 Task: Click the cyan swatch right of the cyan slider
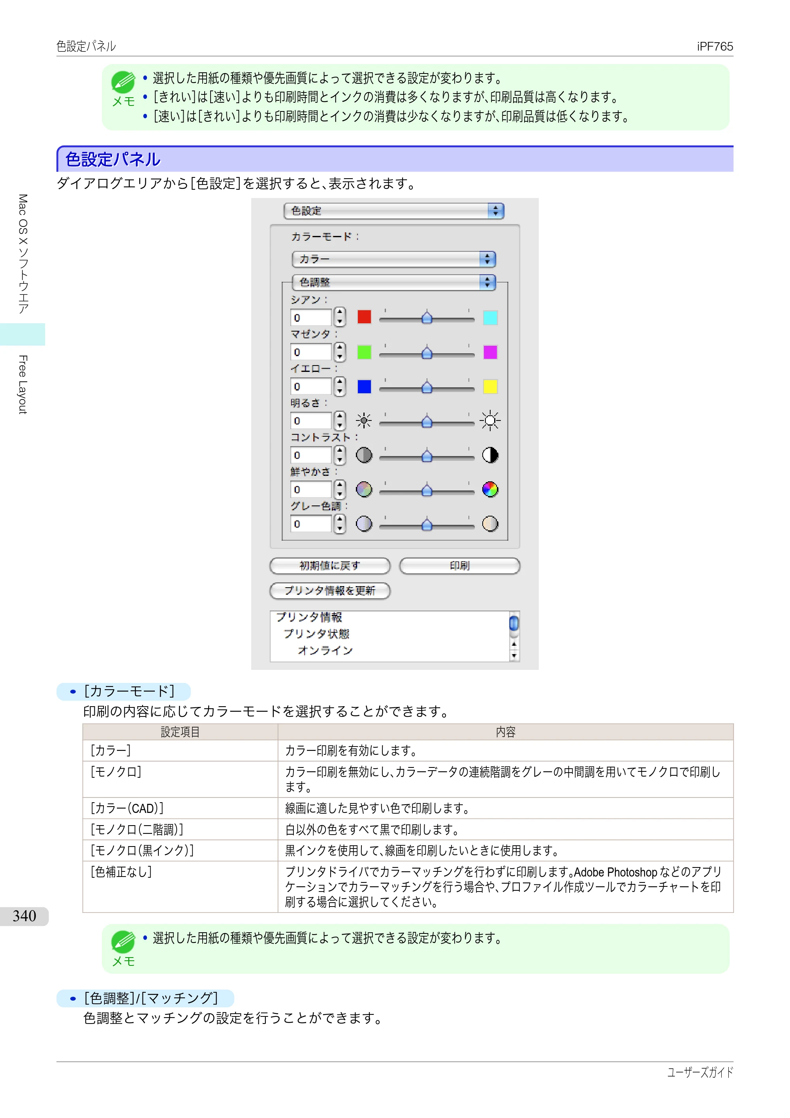pos(490,317)
